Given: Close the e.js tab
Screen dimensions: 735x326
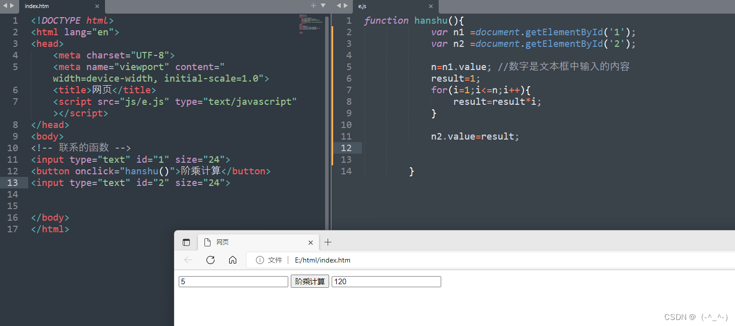Looking at the screenshot, I should click(431, 6).
